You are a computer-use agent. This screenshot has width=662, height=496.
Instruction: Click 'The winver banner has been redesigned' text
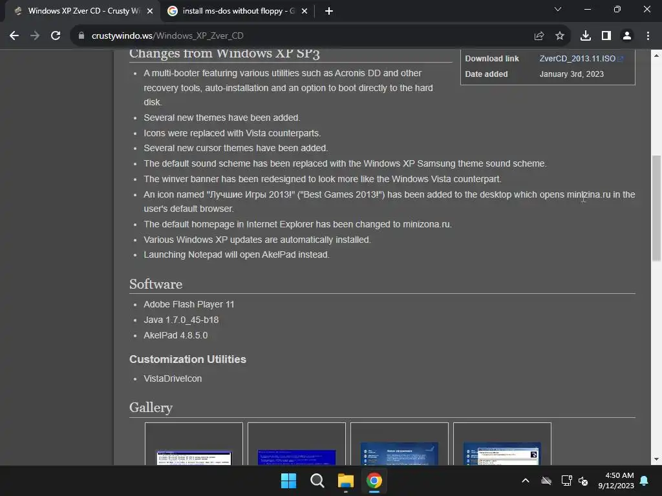pyautogui.click(x=323, y=179)
